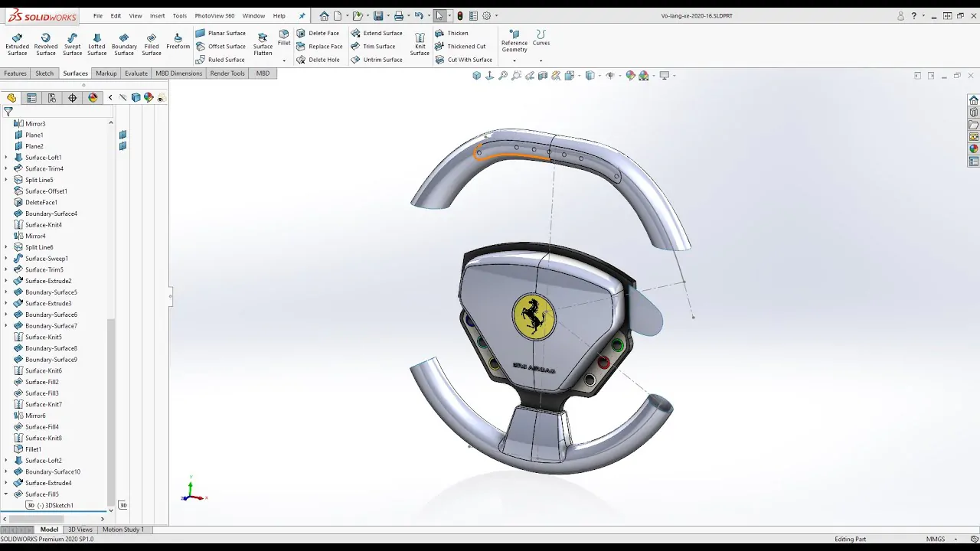Switch to the PropertyManager panel tab

point(31,98)
